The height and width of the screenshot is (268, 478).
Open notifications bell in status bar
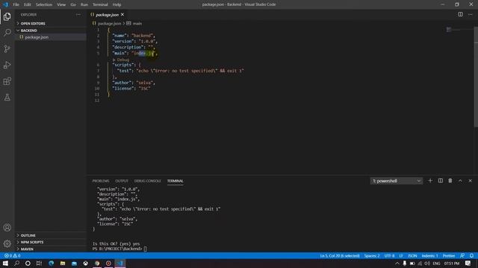coord(471,255)
